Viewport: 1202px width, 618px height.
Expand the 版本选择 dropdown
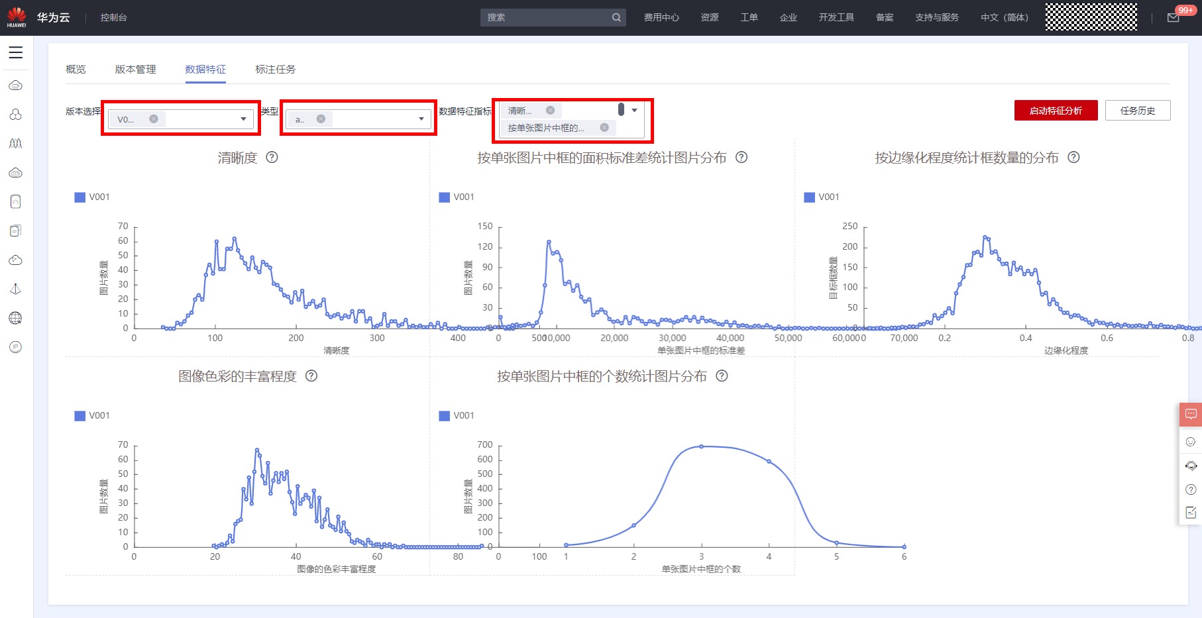[x=243, y=119]
